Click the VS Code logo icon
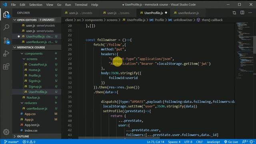The image size is (256, 144). [5, 4]
